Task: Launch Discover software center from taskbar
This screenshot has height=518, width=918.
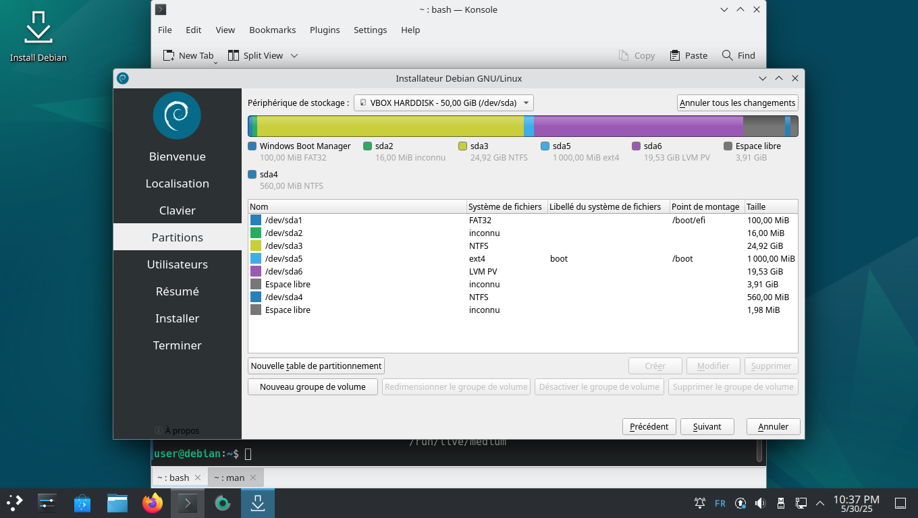Action: [82, 502]
